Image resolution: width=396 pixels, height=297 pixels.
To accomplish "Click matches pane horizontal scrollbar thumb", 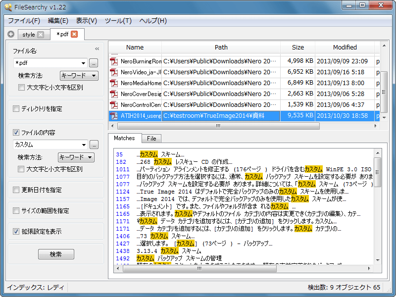I will pyautogui.click(x=199, y=268).
